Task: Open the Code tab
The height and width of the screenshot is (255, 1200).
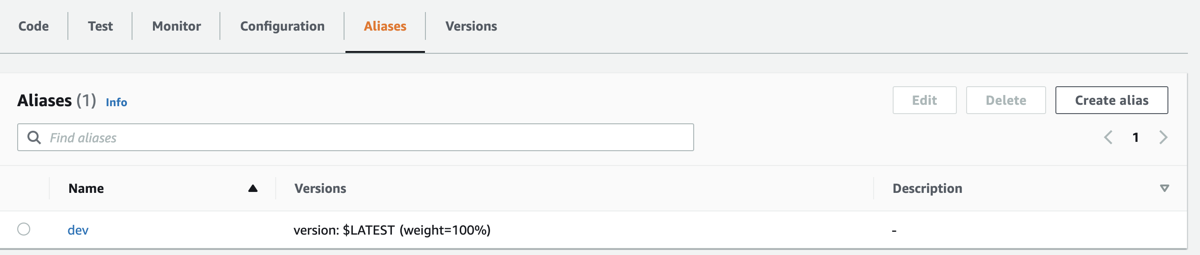Action: (33, 26)
